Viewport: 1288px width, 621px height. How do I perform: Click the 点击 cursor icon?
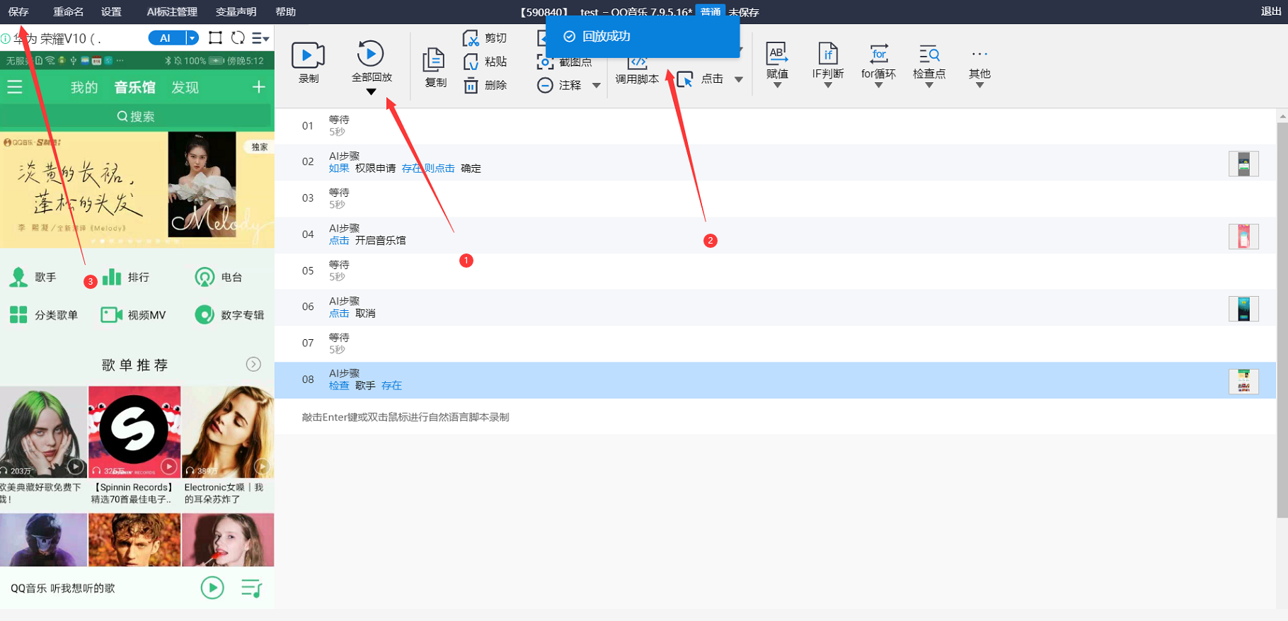685,79
